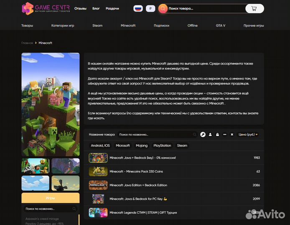Filter by Steam platform tag

(182, 145)
